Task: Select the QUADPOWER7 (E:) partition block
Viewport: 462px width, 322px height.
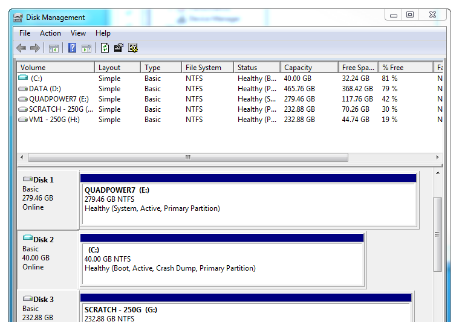Action: [x=249, y=200]
